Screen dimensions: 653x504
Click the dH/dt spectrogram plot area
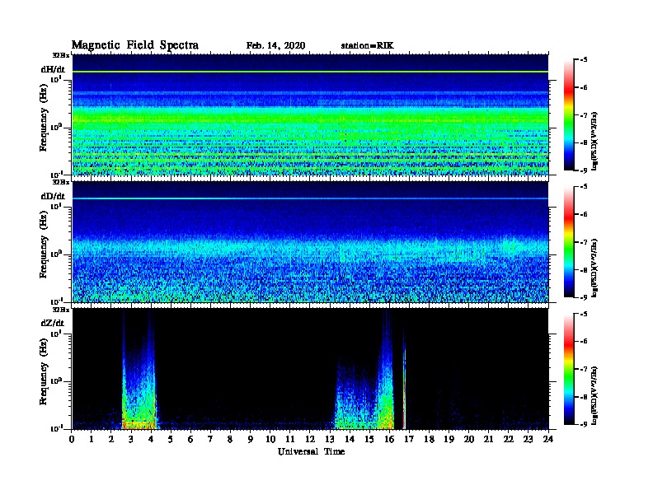point(310,115)
